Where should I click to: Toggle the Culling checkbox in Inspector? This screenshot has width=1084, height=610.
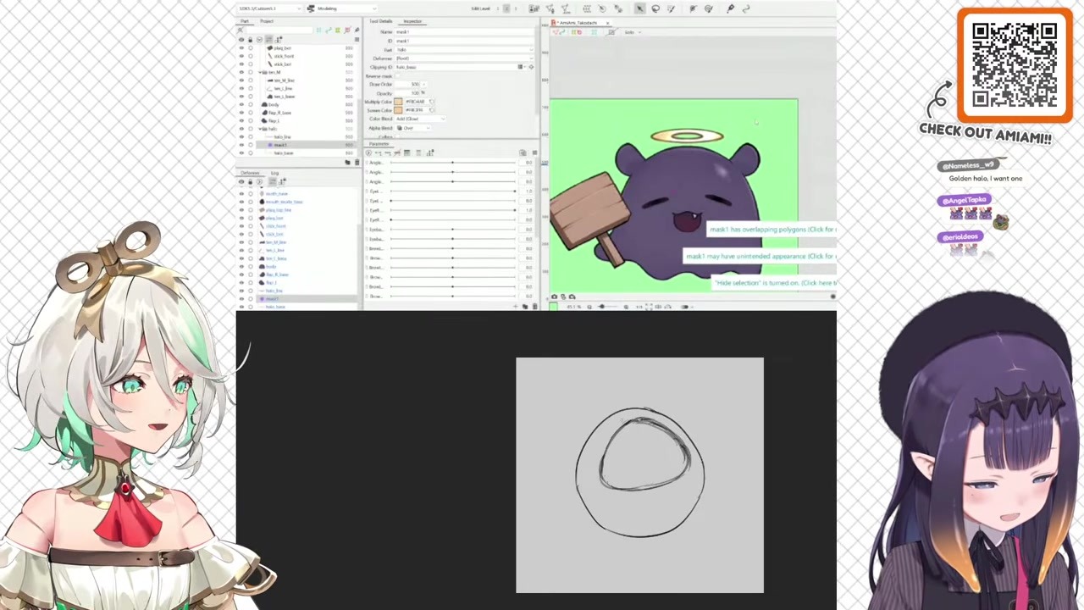(398, 136)
